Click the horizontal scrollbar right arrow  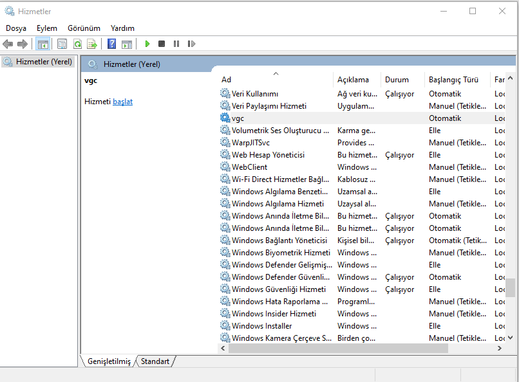[500, 349]
